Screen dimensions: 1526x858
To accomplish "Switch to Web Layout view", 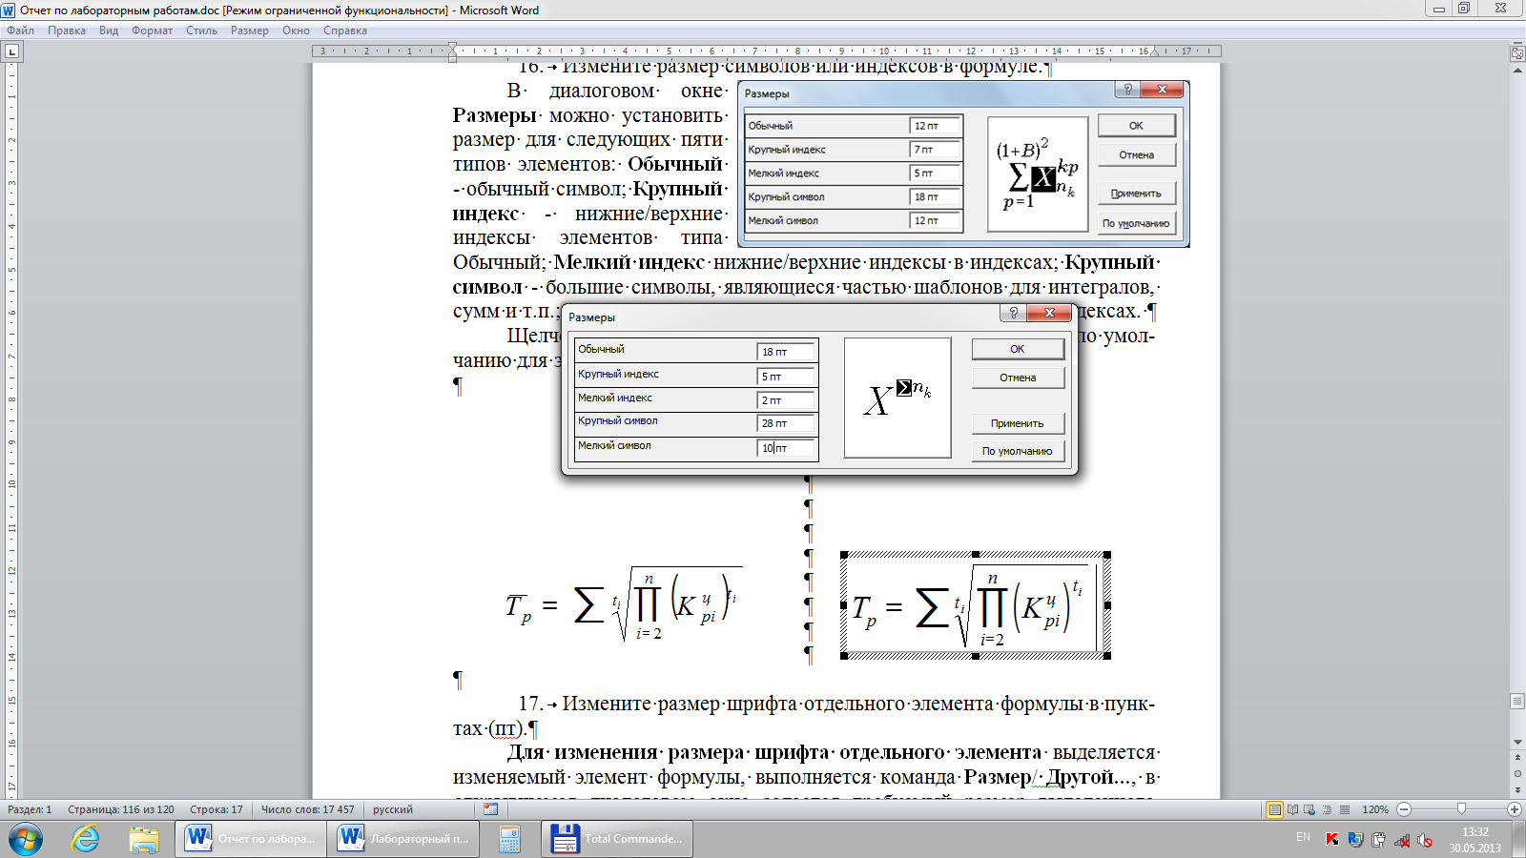I will [1309, 809].
